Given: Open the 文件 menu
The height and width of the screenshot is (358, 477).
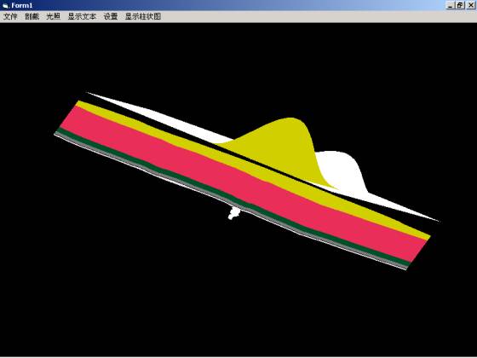Looking at the screenshot, I should 10,16.
